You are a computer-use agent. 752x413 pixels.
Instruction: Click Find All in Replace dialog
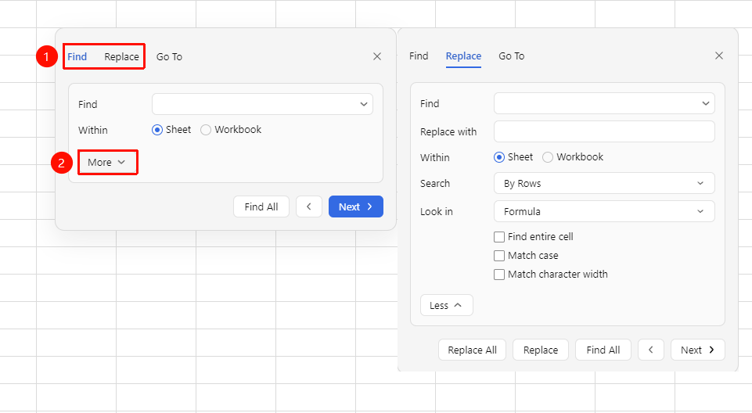pos(603,350)
